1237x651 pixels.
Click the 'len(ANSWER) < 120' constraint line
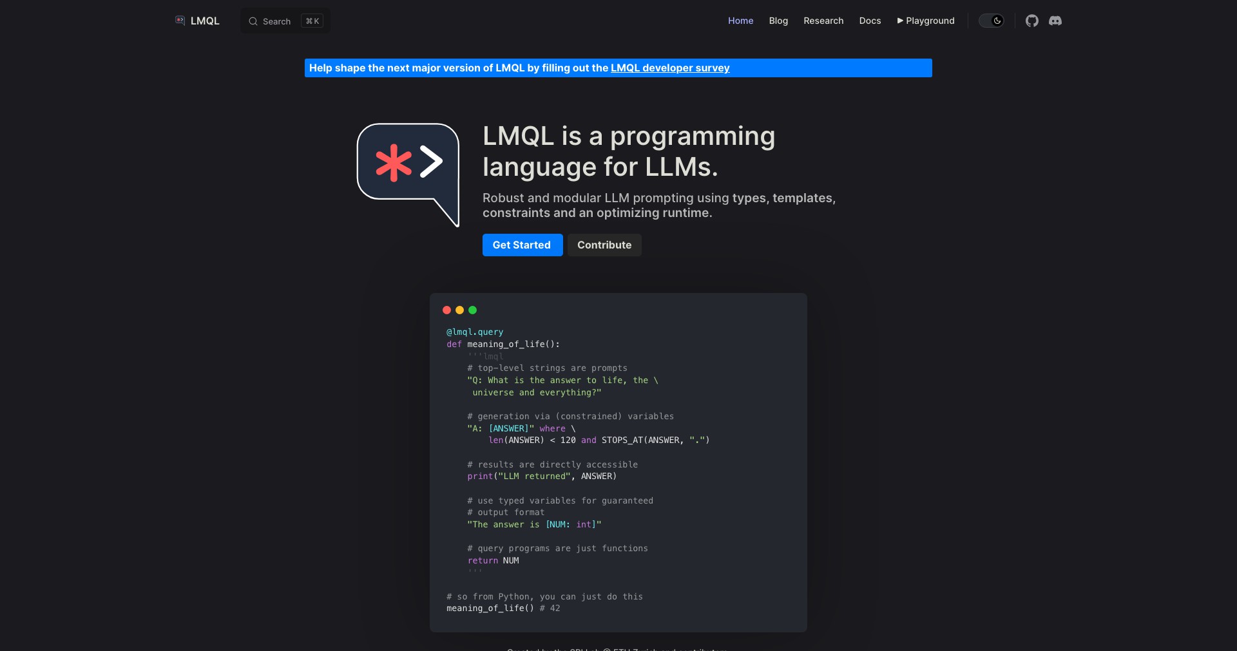[599, 440]
